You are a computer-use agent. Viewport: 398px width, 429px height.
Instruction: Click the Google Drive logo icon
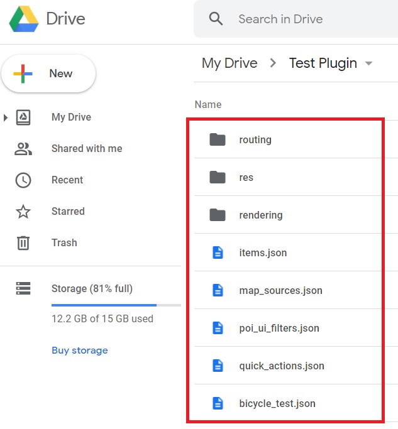coord(23,19)
